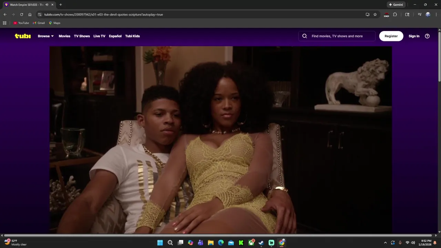Click the tubitv.com URL in address bar
The width and height of the screenshot is (441, 248).
pyautogui.click(x=103, y=14)
